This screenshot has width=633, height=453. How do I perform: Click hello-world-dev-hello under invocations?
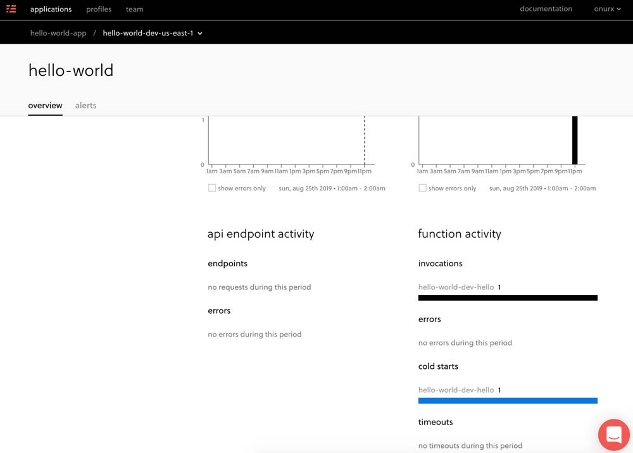click(x=456, y=287)
